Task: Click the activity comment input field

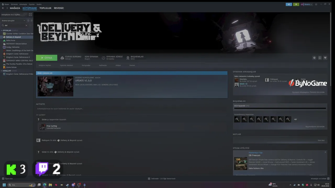Action: click(x=131, y=109)
